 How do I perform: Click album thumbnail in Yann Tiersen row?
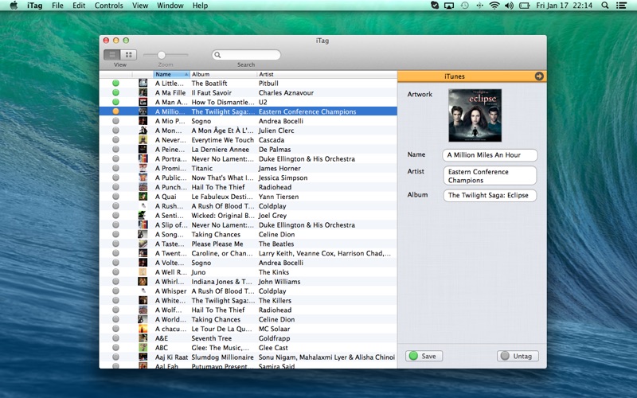(143, 197)
